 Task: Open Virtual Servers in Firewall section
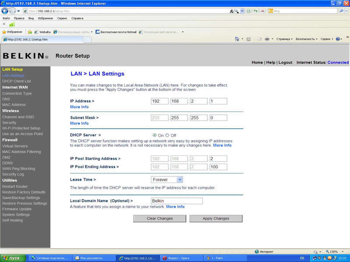(x=15, y=146)
